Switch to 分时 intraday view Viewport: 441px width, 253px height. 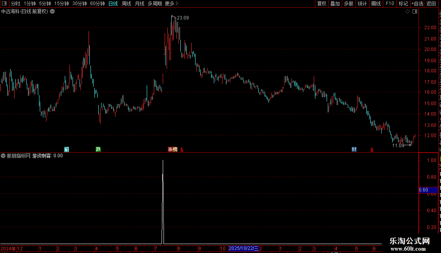point(16,4)
